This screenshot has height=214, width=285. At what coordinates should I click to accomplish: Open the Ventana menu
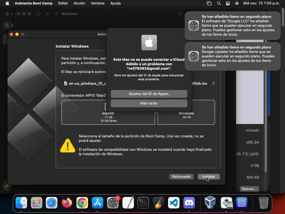(98, 3)
